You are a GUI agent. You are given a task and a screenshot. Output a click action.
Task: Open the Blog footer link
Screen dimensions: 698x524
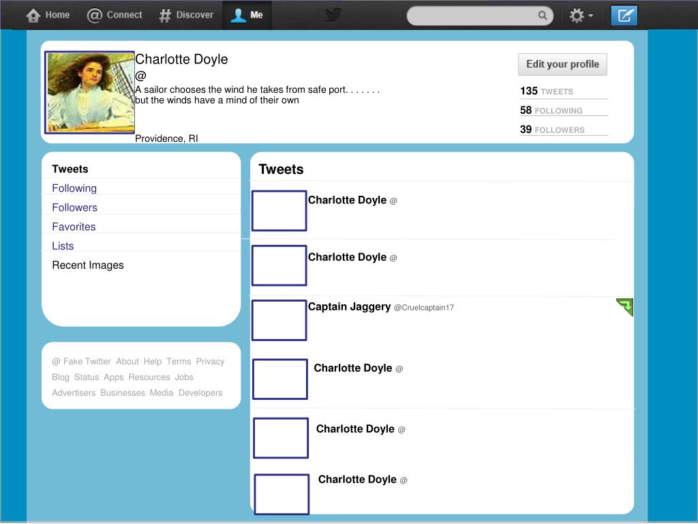61,377
